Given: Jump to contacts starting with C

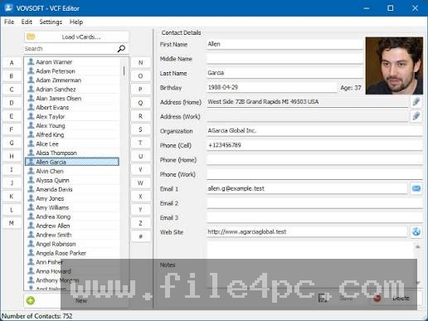Looking at the screenshot, I should 12,90.
